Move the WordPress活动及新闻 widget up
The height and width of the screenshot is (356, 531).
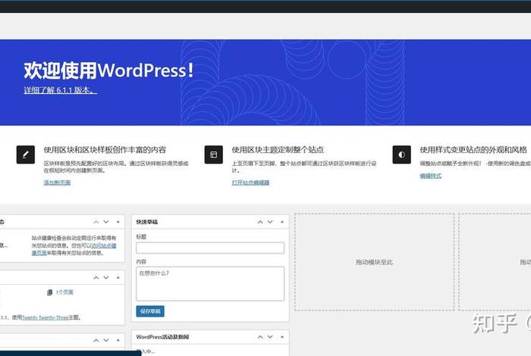[260, 337]
